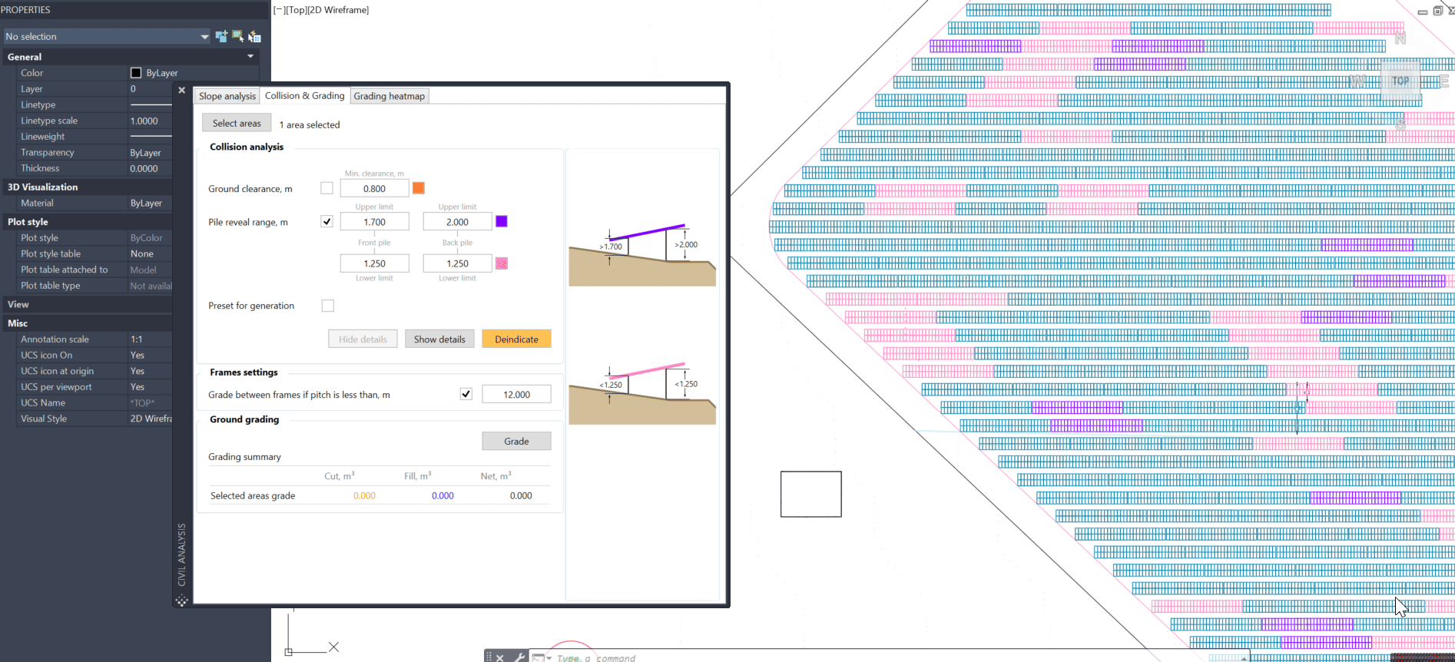Open the Plot style table None value

pos(150,253)
